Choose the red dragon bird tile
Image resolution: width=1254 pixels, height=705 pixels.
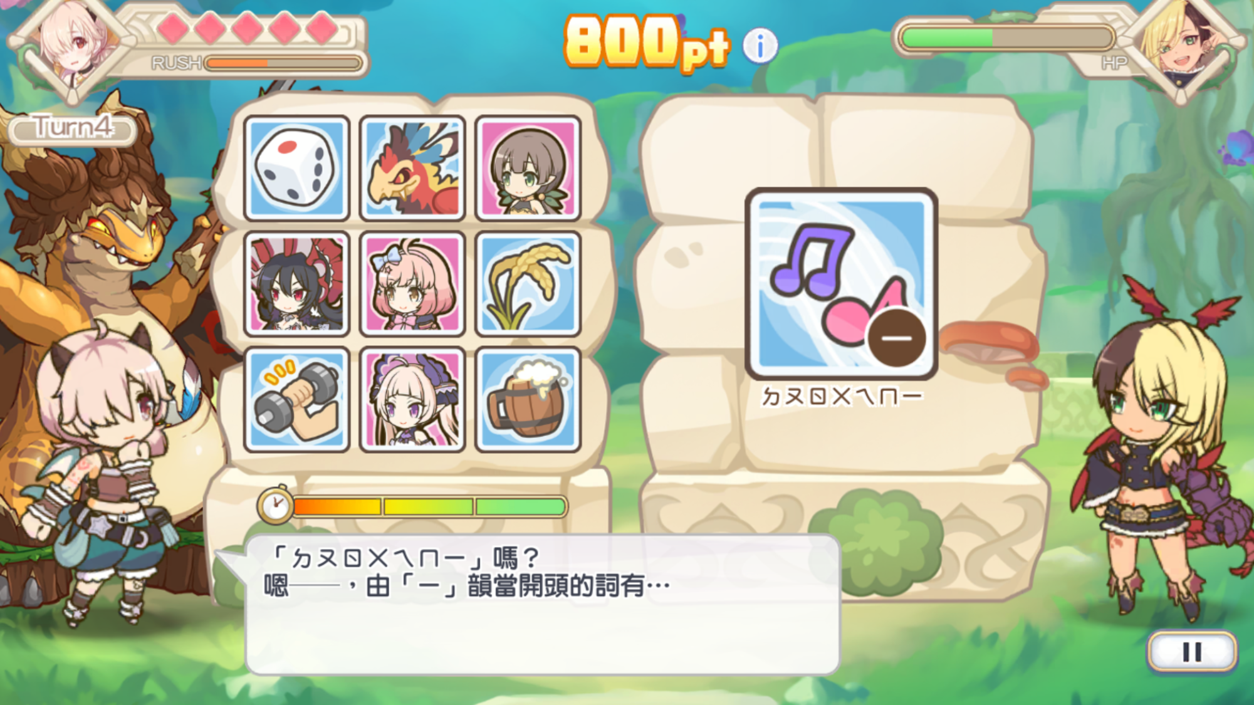412,168
